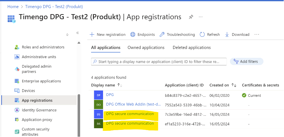Sort by Display name column arrows
Viewport: 284px width, 137px height.
120,85
